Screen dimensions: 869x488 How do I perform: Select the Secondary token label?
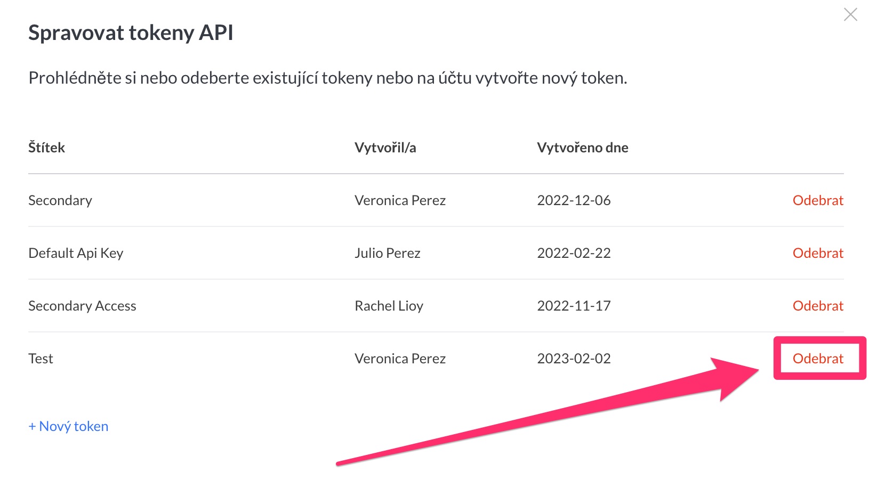point(60,200)
